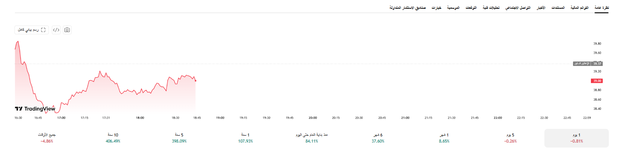Open the Financials tab (القوائم المالية)
The height and width of the screenshot is (154, 634).
[579, 8]
